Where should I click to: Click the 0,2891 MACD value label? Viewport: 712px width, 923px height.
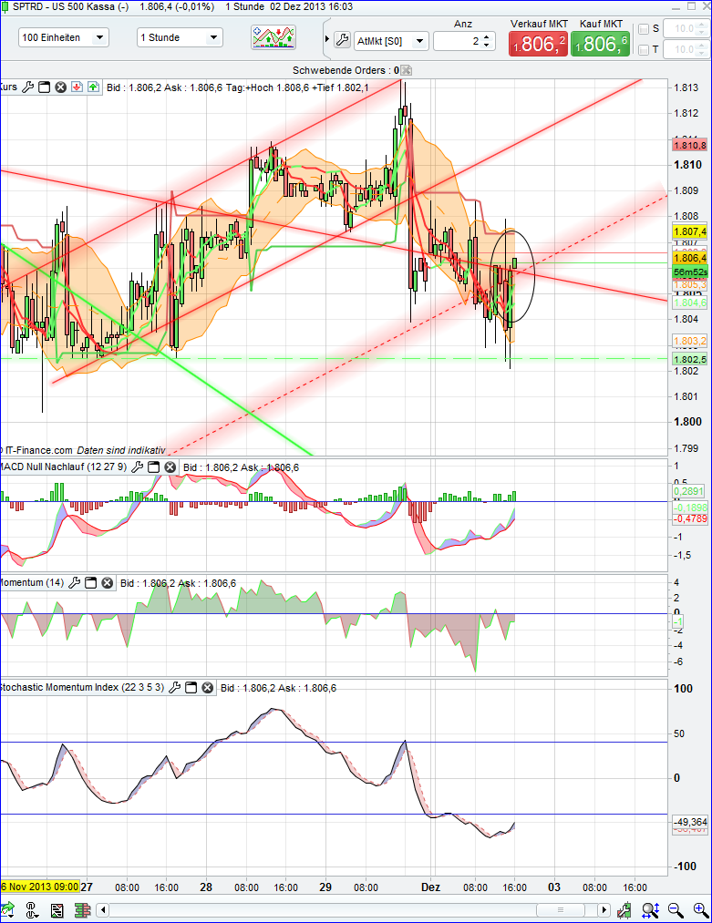coord(688,491)
